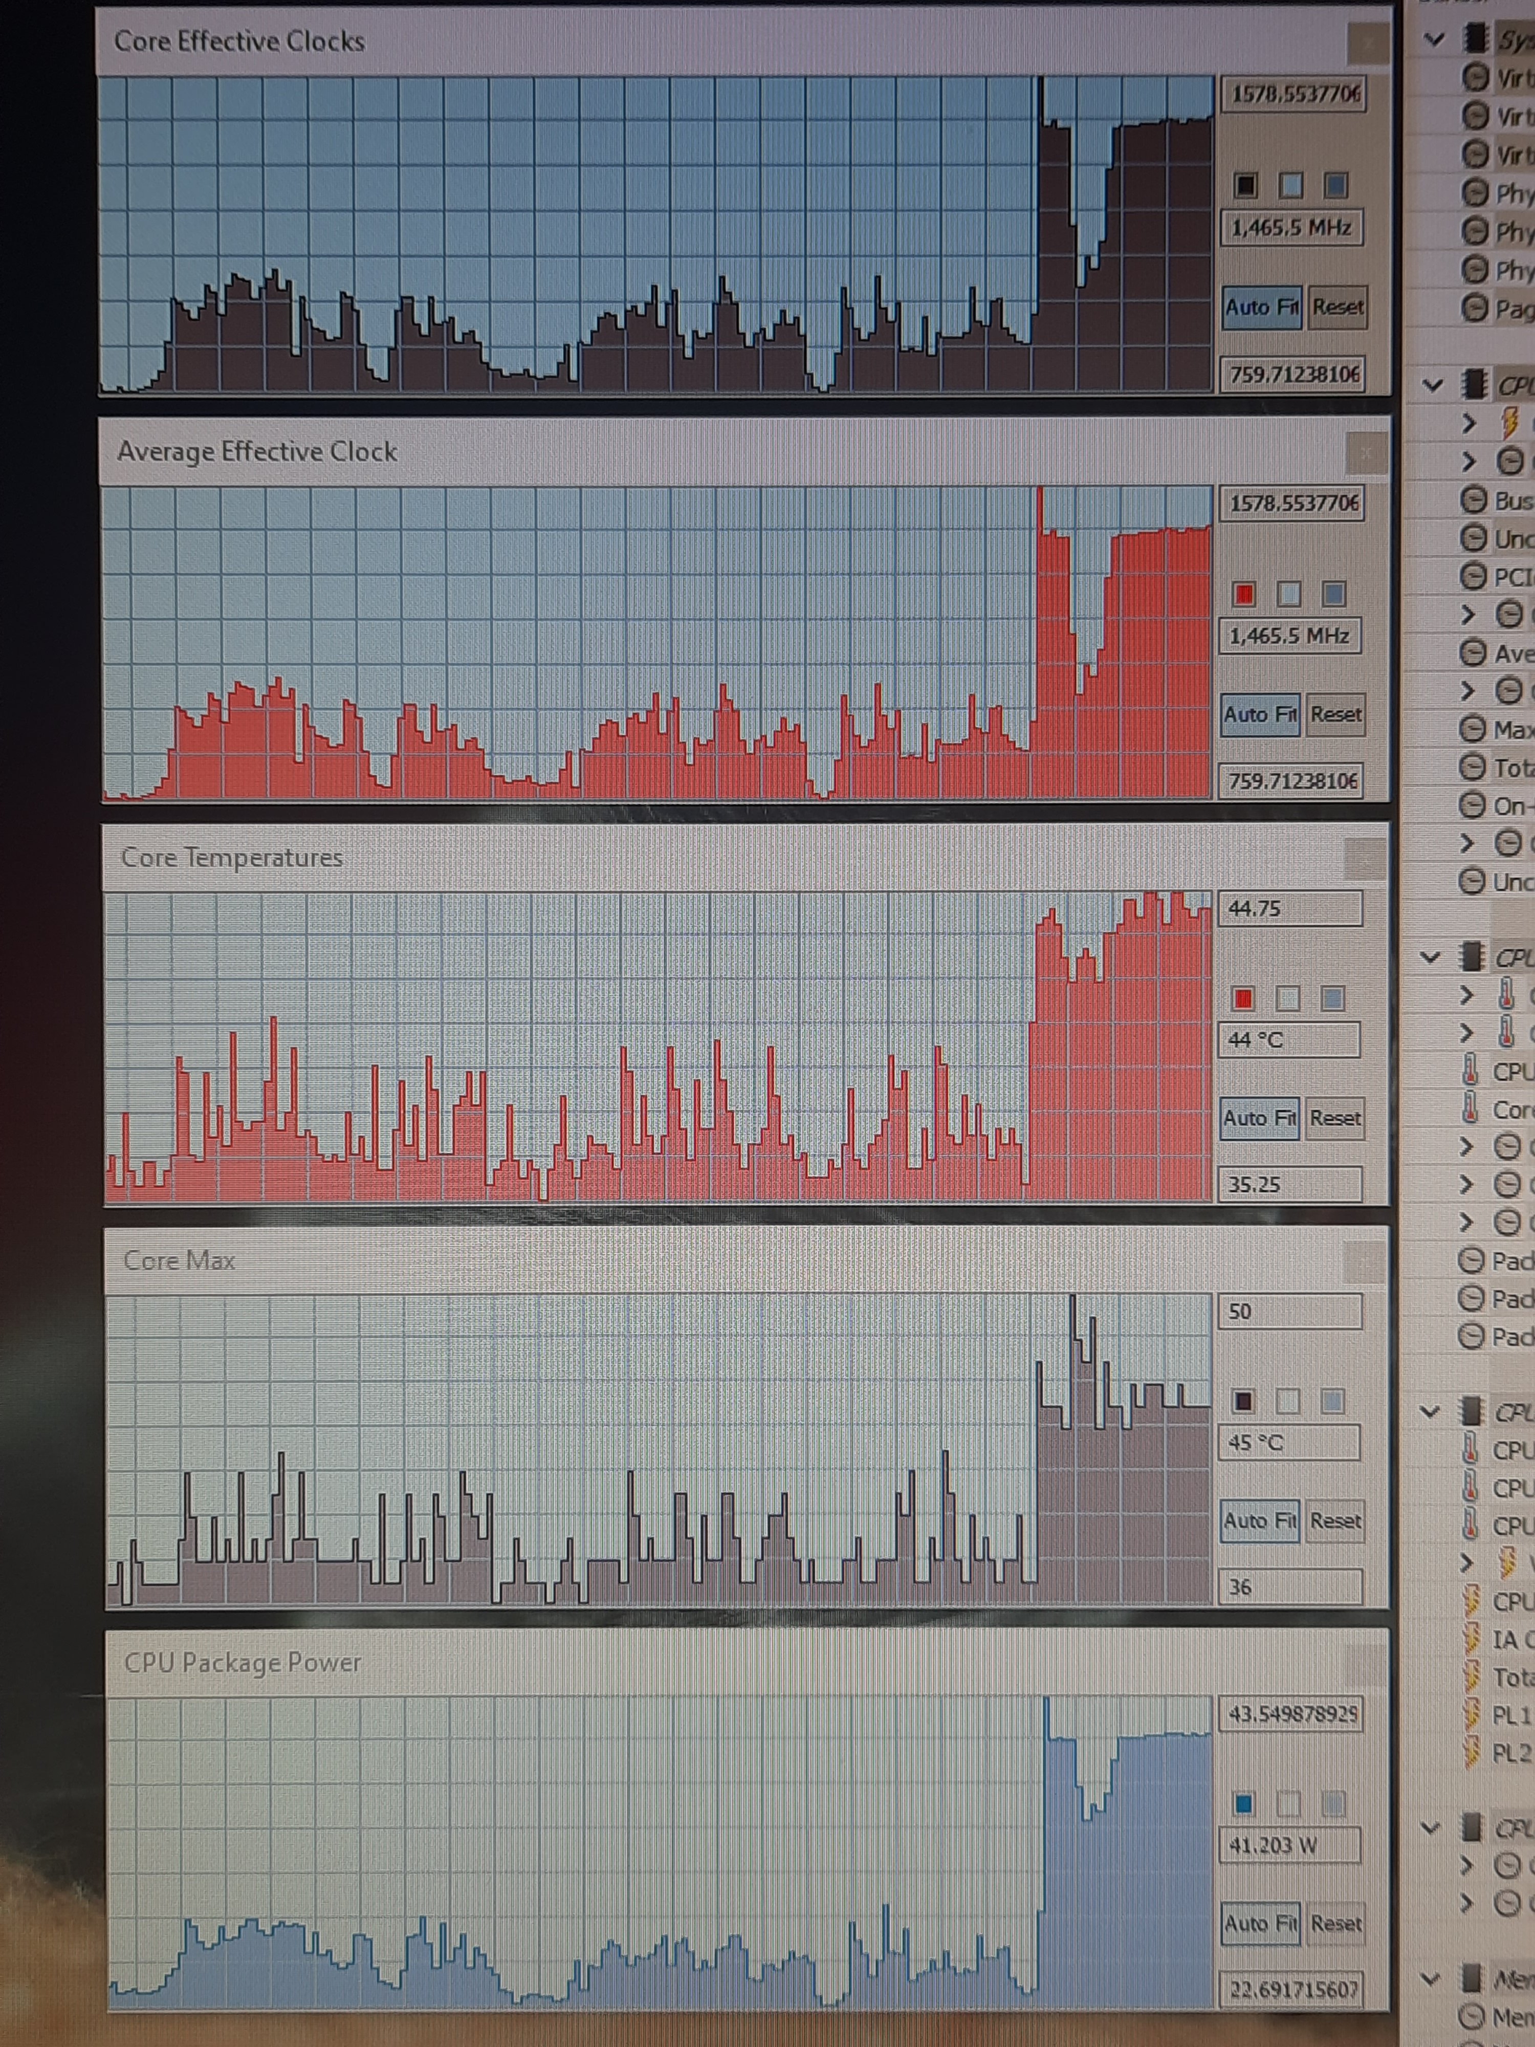The height and width of the screenshot is (2047, 1535).
Task: Click Reset in Core Effective Clocks graph
Action: point(1337,307)
